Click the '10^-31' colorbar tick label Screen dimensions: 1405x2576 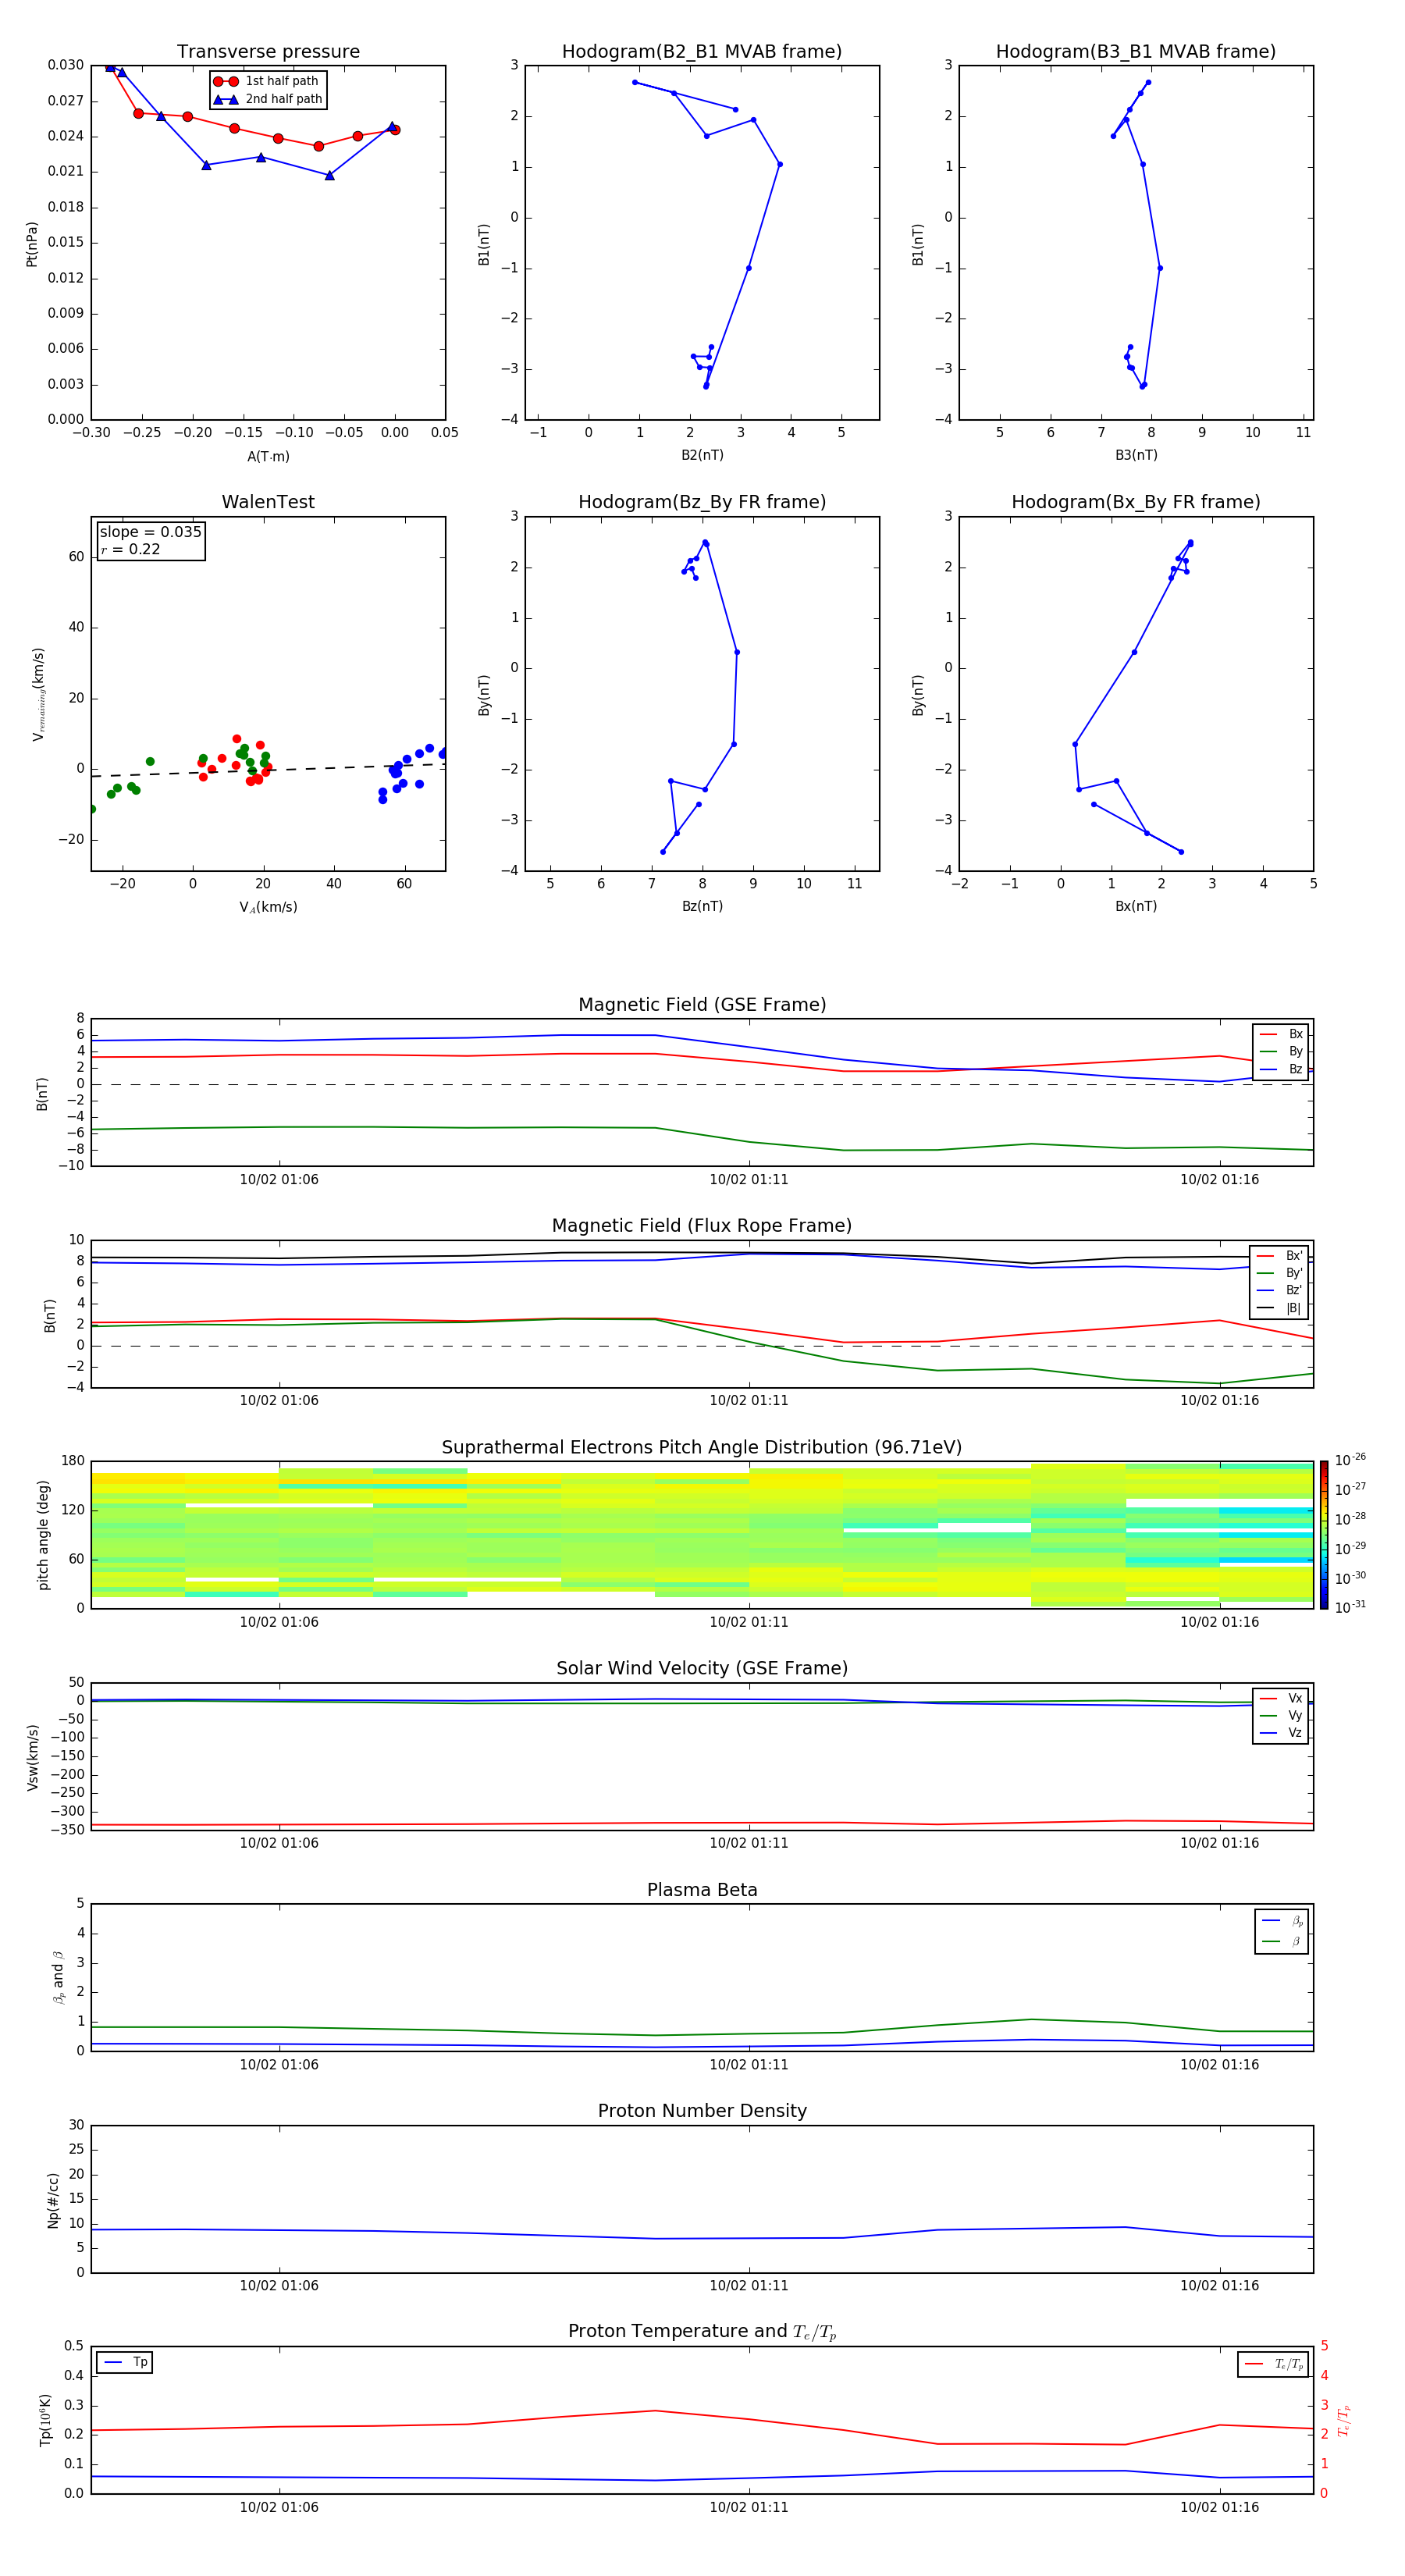click(x=1350, y=1607)
